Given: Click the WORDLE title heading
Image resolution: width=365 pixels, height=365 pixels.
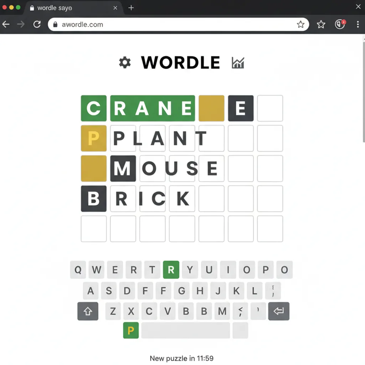Looking at the screenshot, I should tap(180, 62).
